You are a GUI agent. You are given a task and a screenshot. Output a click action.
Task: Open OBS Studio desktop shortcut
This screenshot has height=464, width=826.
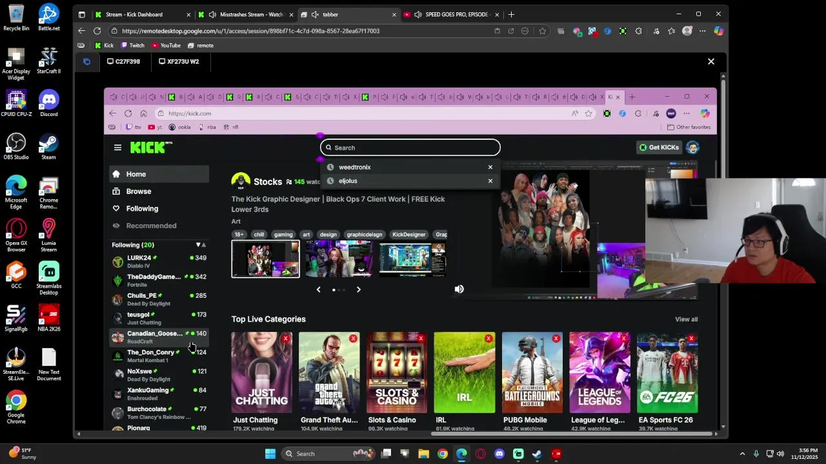pos(16,146)
